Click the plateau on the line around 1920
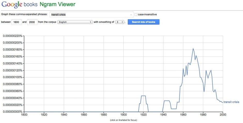Viewport: 243px width, 123px height. 143,96
